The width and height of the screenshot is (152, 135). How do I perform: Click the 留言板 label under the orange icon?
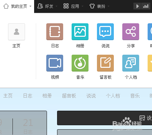tap(106, 77)
